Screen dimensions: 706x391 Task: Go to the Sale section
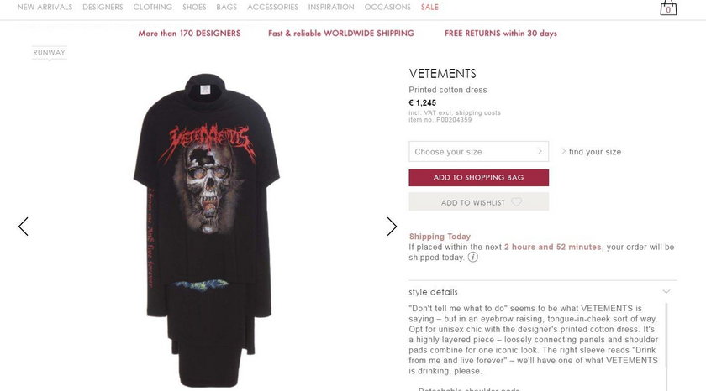[x=429, y=8]
